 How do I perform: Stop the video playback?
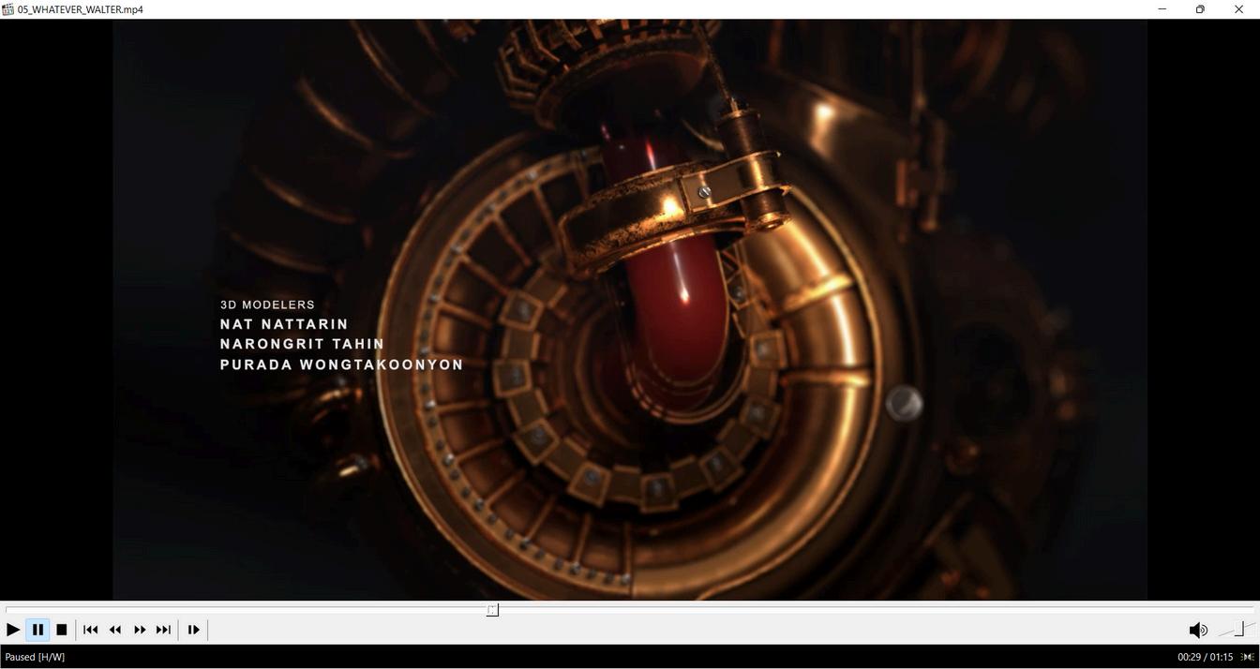[x=62, y=630]
